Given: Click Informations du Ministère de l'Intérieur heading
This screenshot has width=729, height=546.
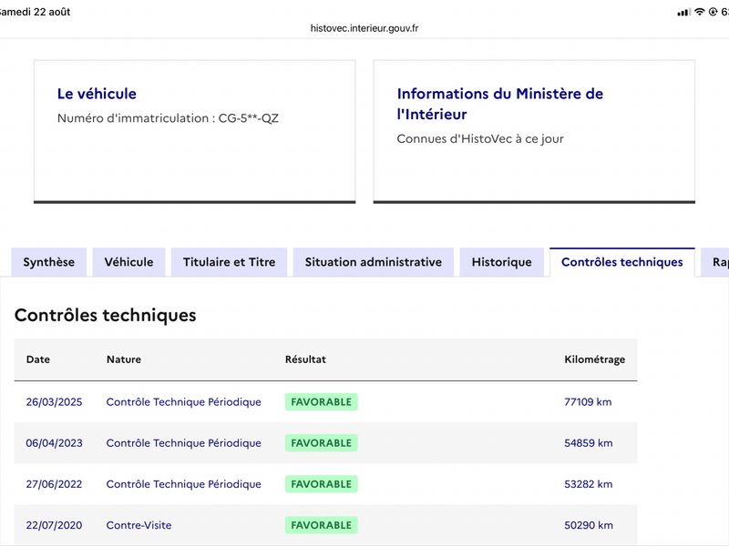Looking at the screenshot, I should pos(499,104).
